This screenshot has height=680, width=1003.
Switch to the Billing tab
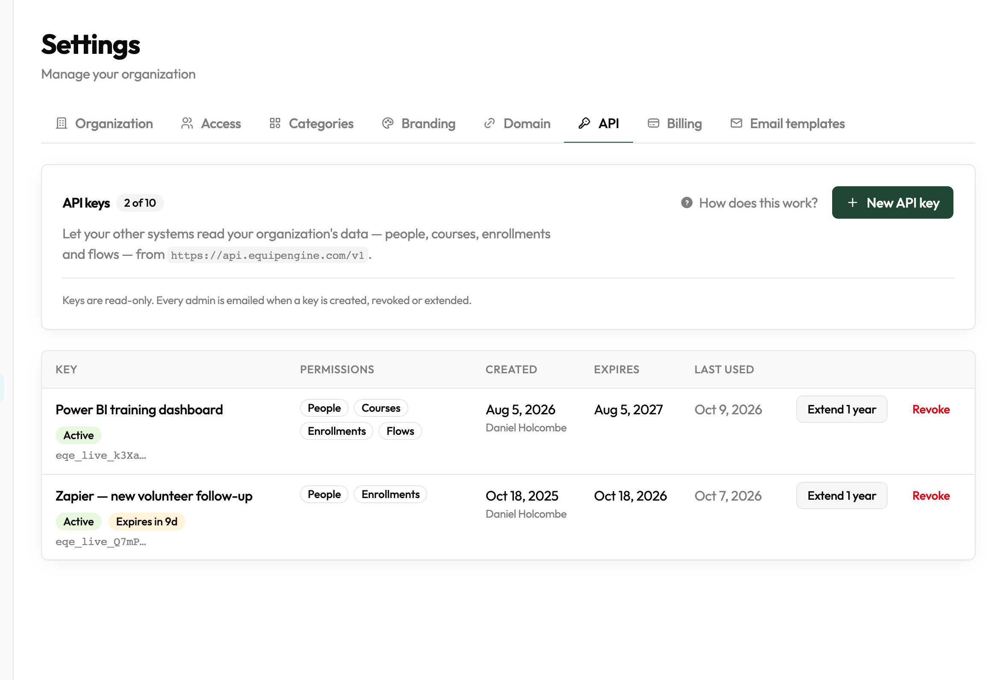(x=675, y=124)
